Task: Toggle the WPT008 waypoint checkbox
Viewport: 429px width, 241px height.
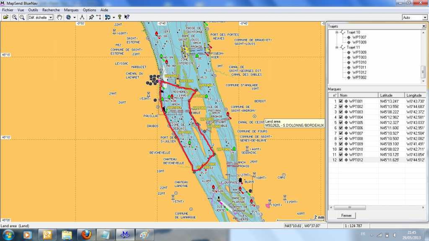Action: pyautogui.click(x=341, y=138)
